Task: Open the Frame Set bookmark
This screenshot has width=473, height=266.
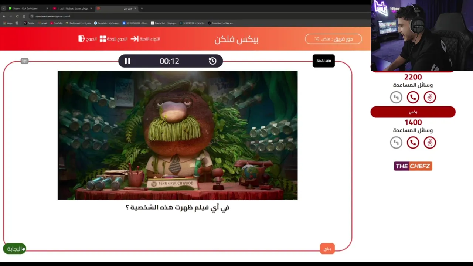Action: pos(163,23)
